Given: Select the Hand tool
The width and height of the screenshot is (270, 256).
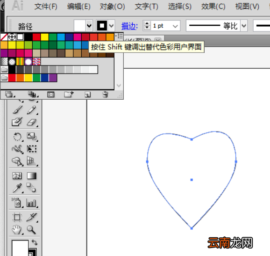Looking at the screenshot, I should tap(17, 230).
